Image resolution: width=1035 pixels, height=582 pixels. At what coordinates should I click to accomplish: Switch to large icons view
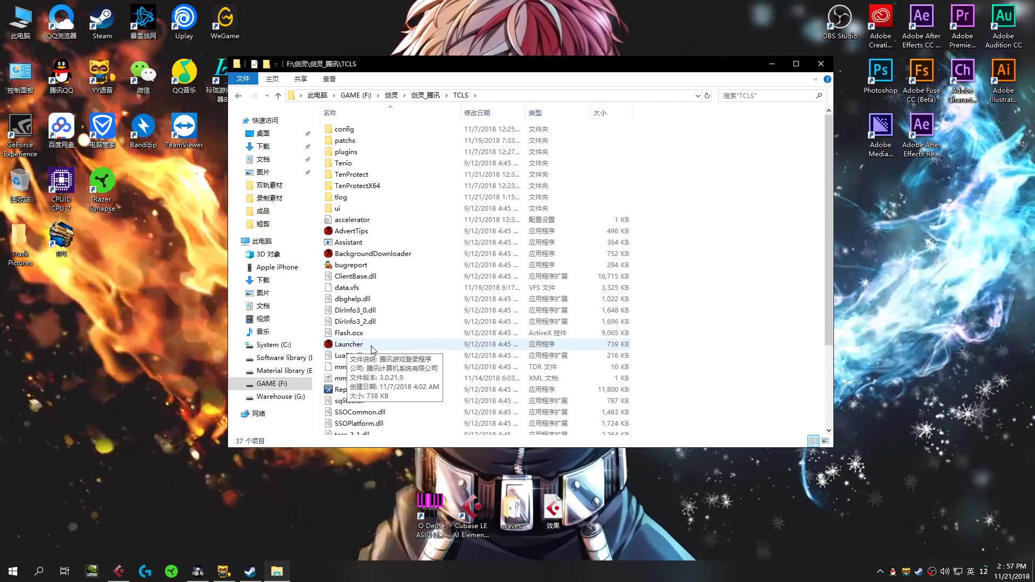825,441
